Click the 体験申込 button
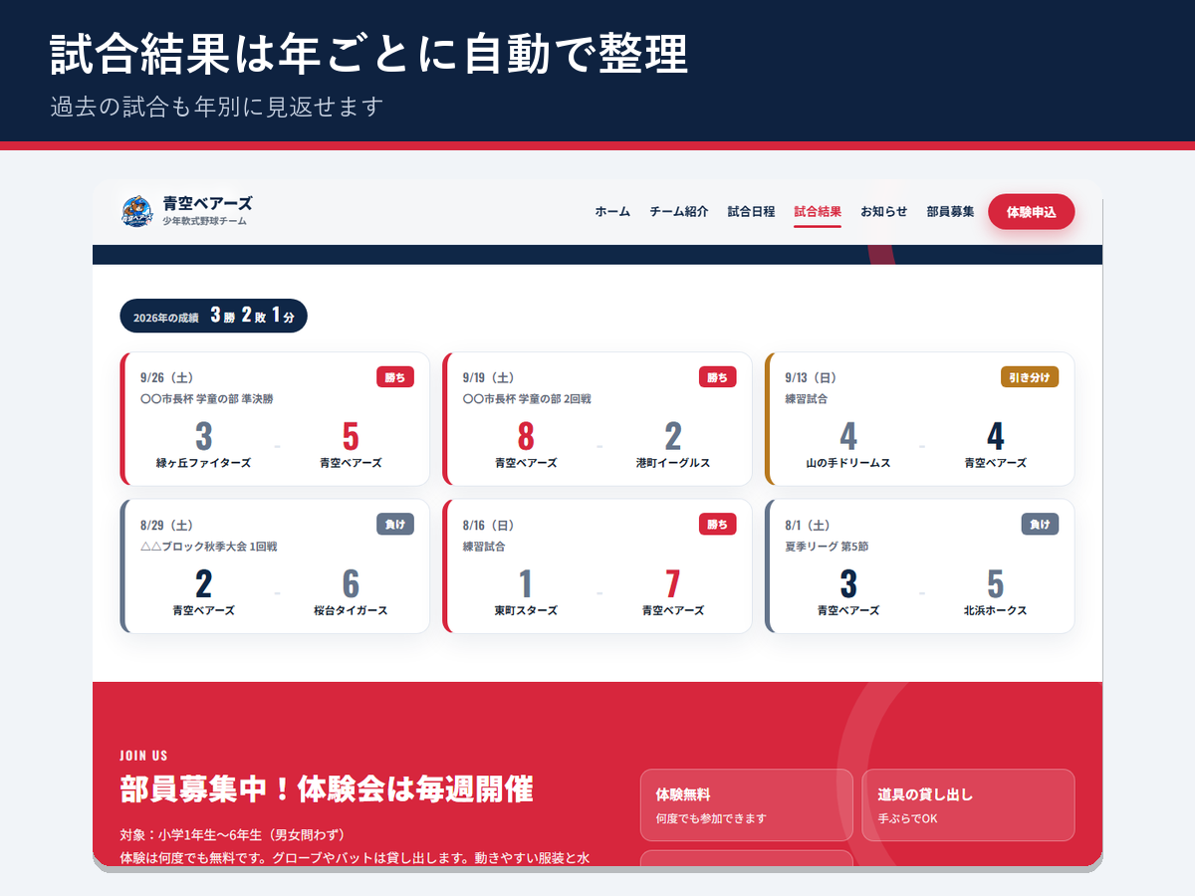1195x896 pixels. pyautogui.click(x=1032, y=212)
